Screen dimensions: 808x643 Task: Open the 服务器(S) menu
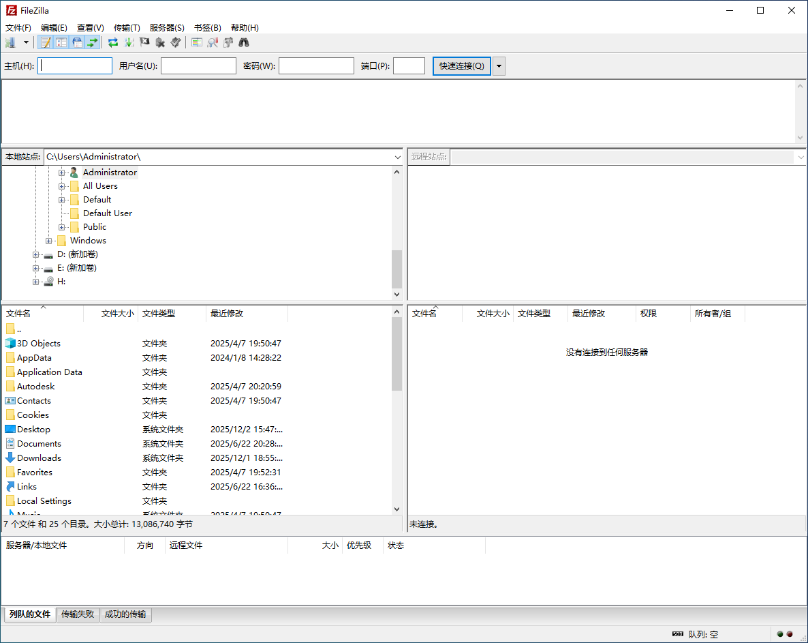[167, 27]
